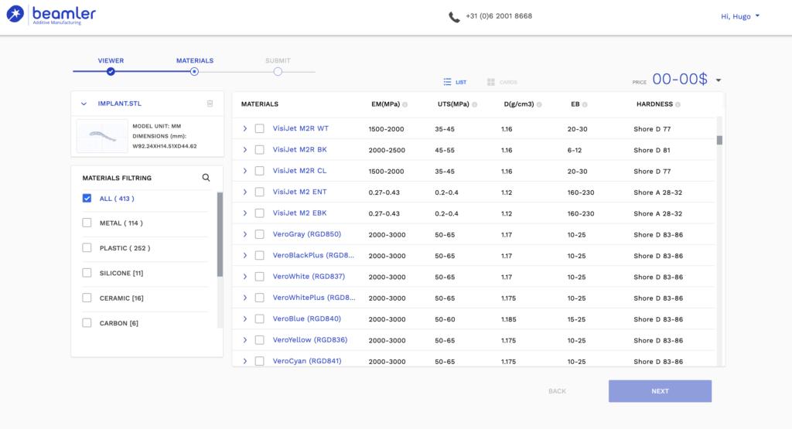Image resolution: width=792 pixels, height=429 pixels.
Task: Show info tooltip for UTS(MPa) column
Action: coord(474,104)
